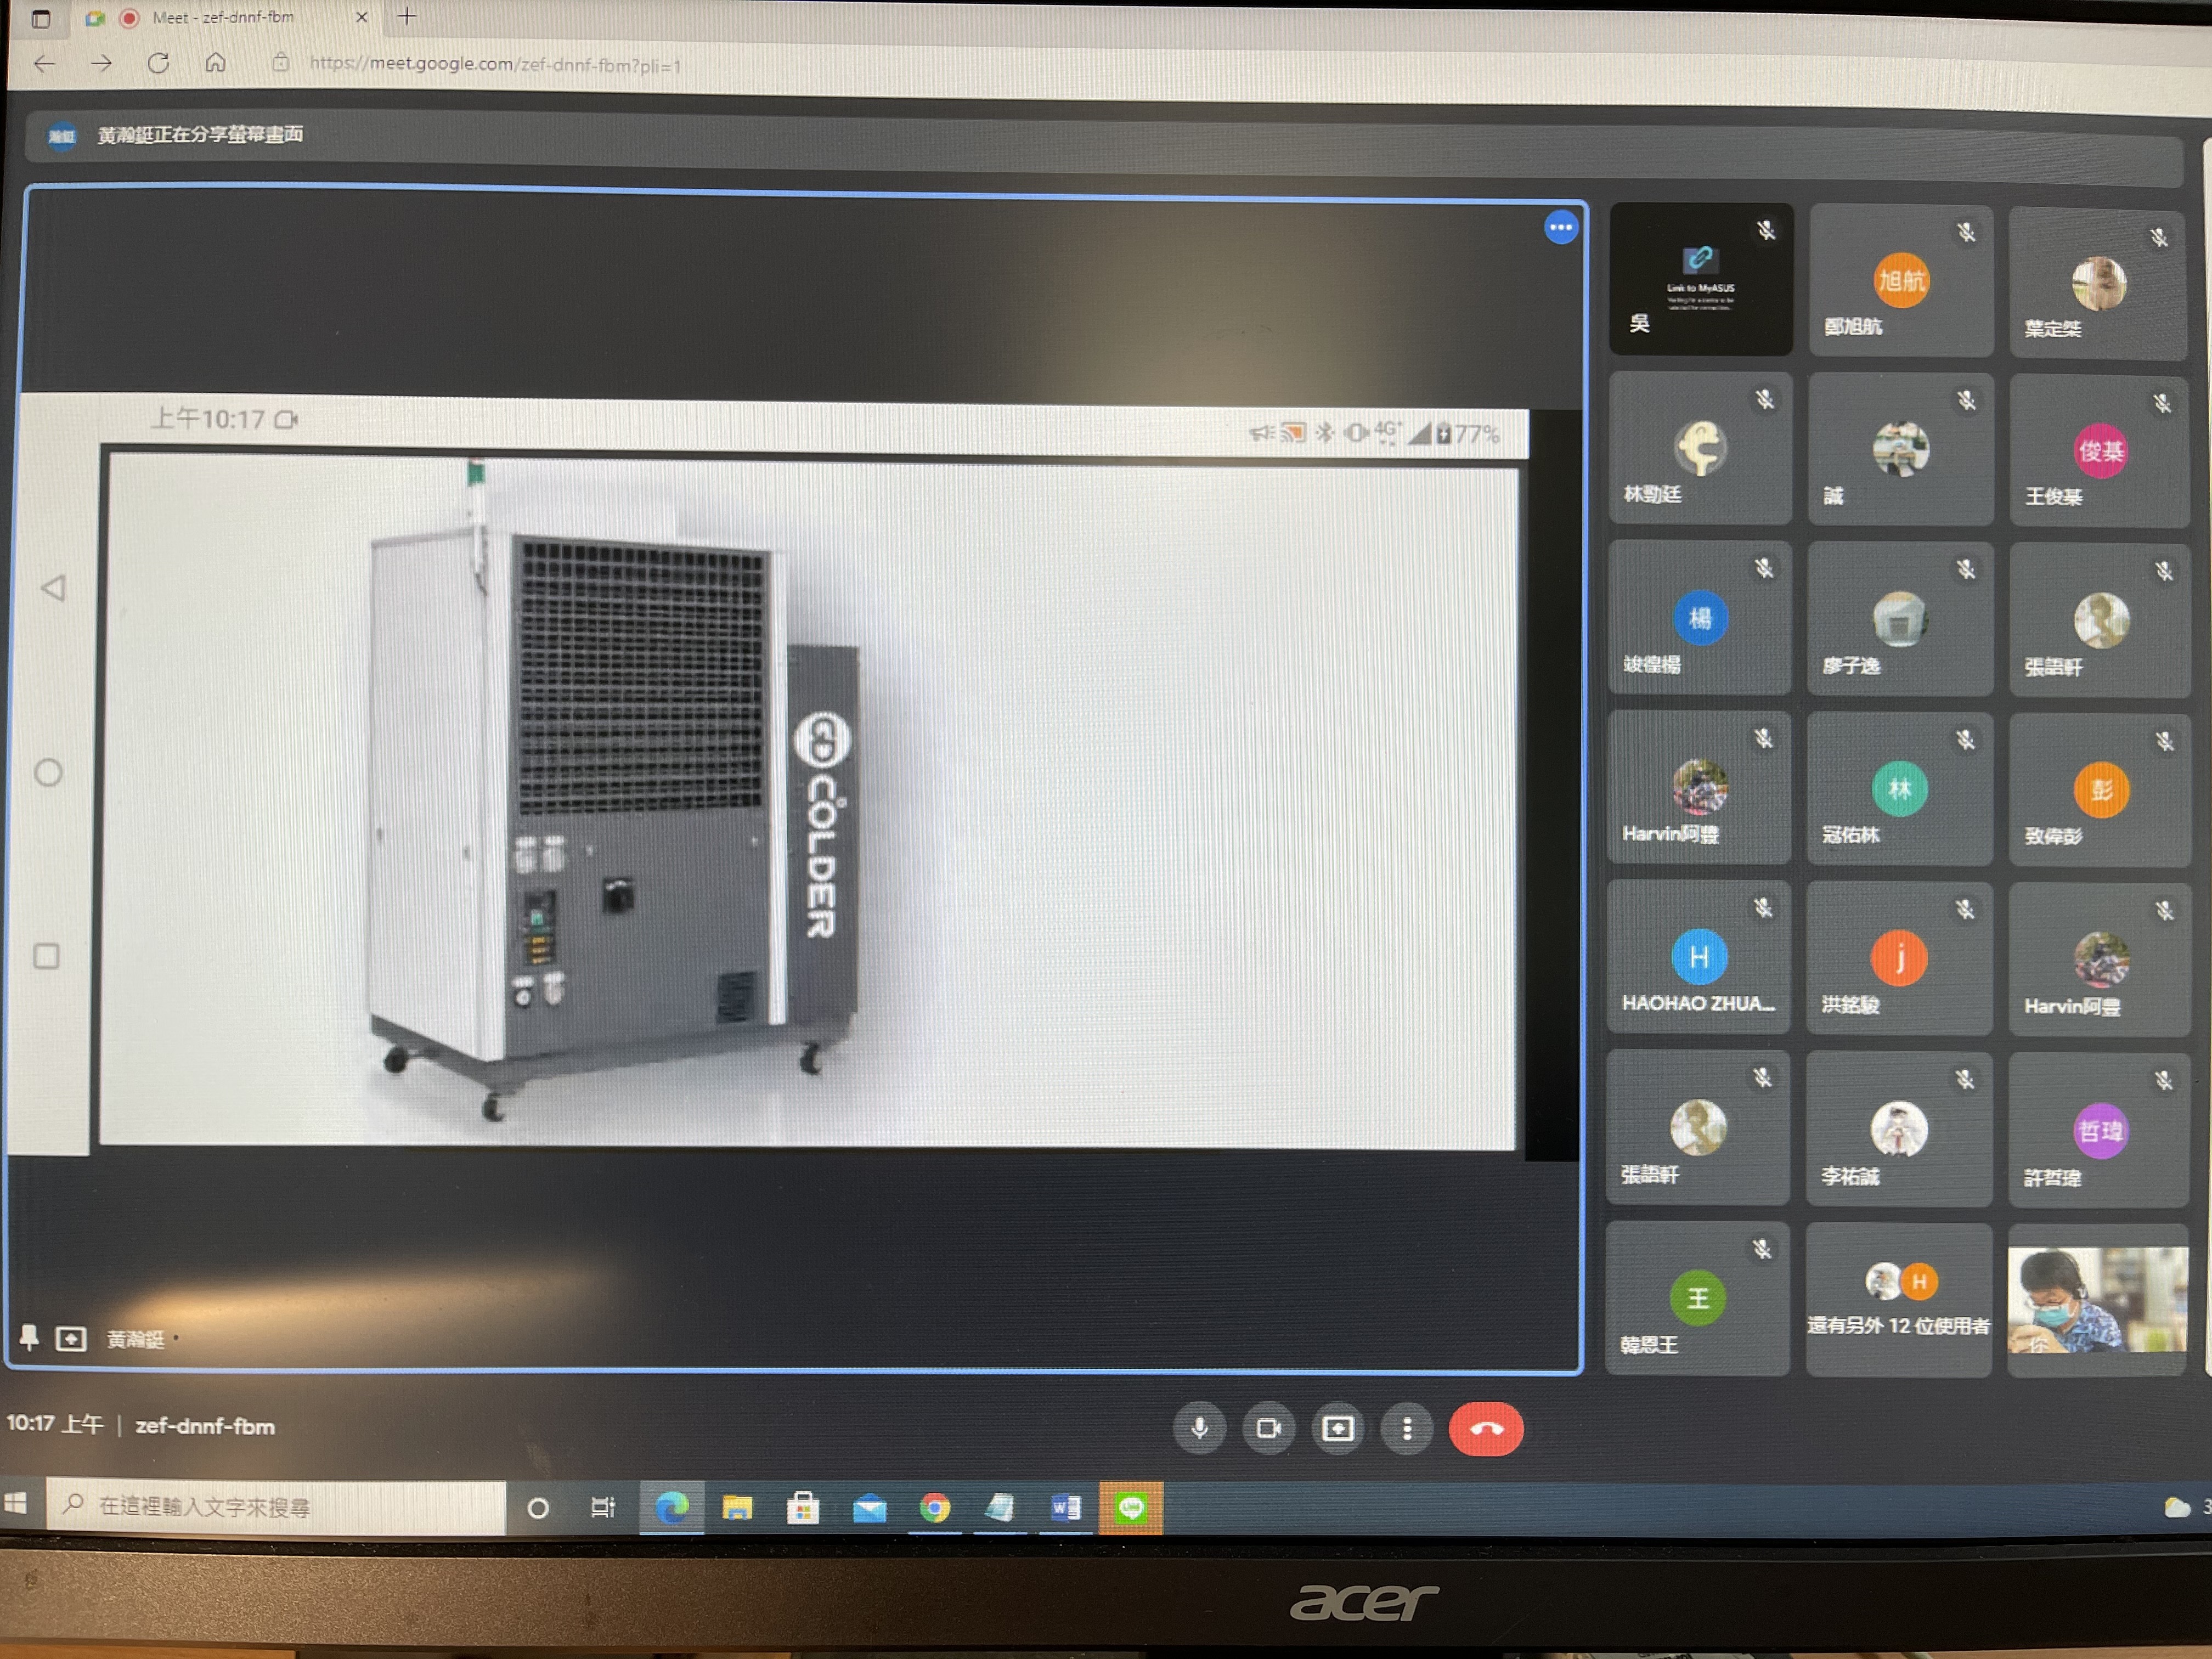Select the 冠佑林 participant tile
The image size is (2212, 1659).
click(1899, 789)
